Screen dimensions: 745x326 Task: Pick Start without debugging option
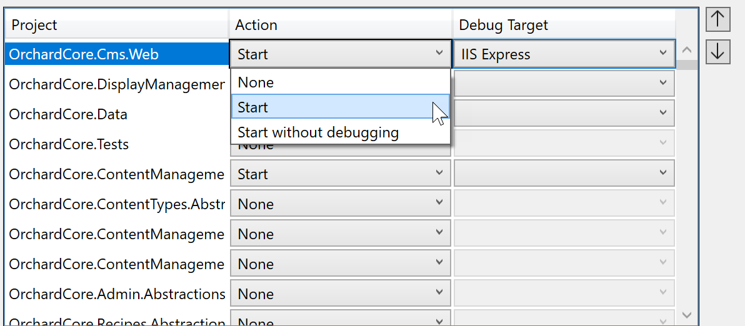point(340,132)
